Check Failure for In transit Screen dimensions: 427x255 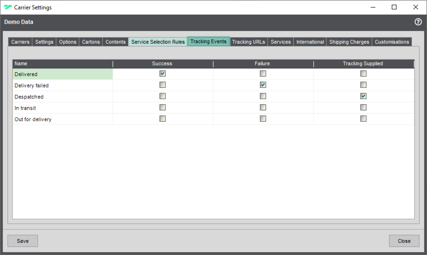pos(263,107)
